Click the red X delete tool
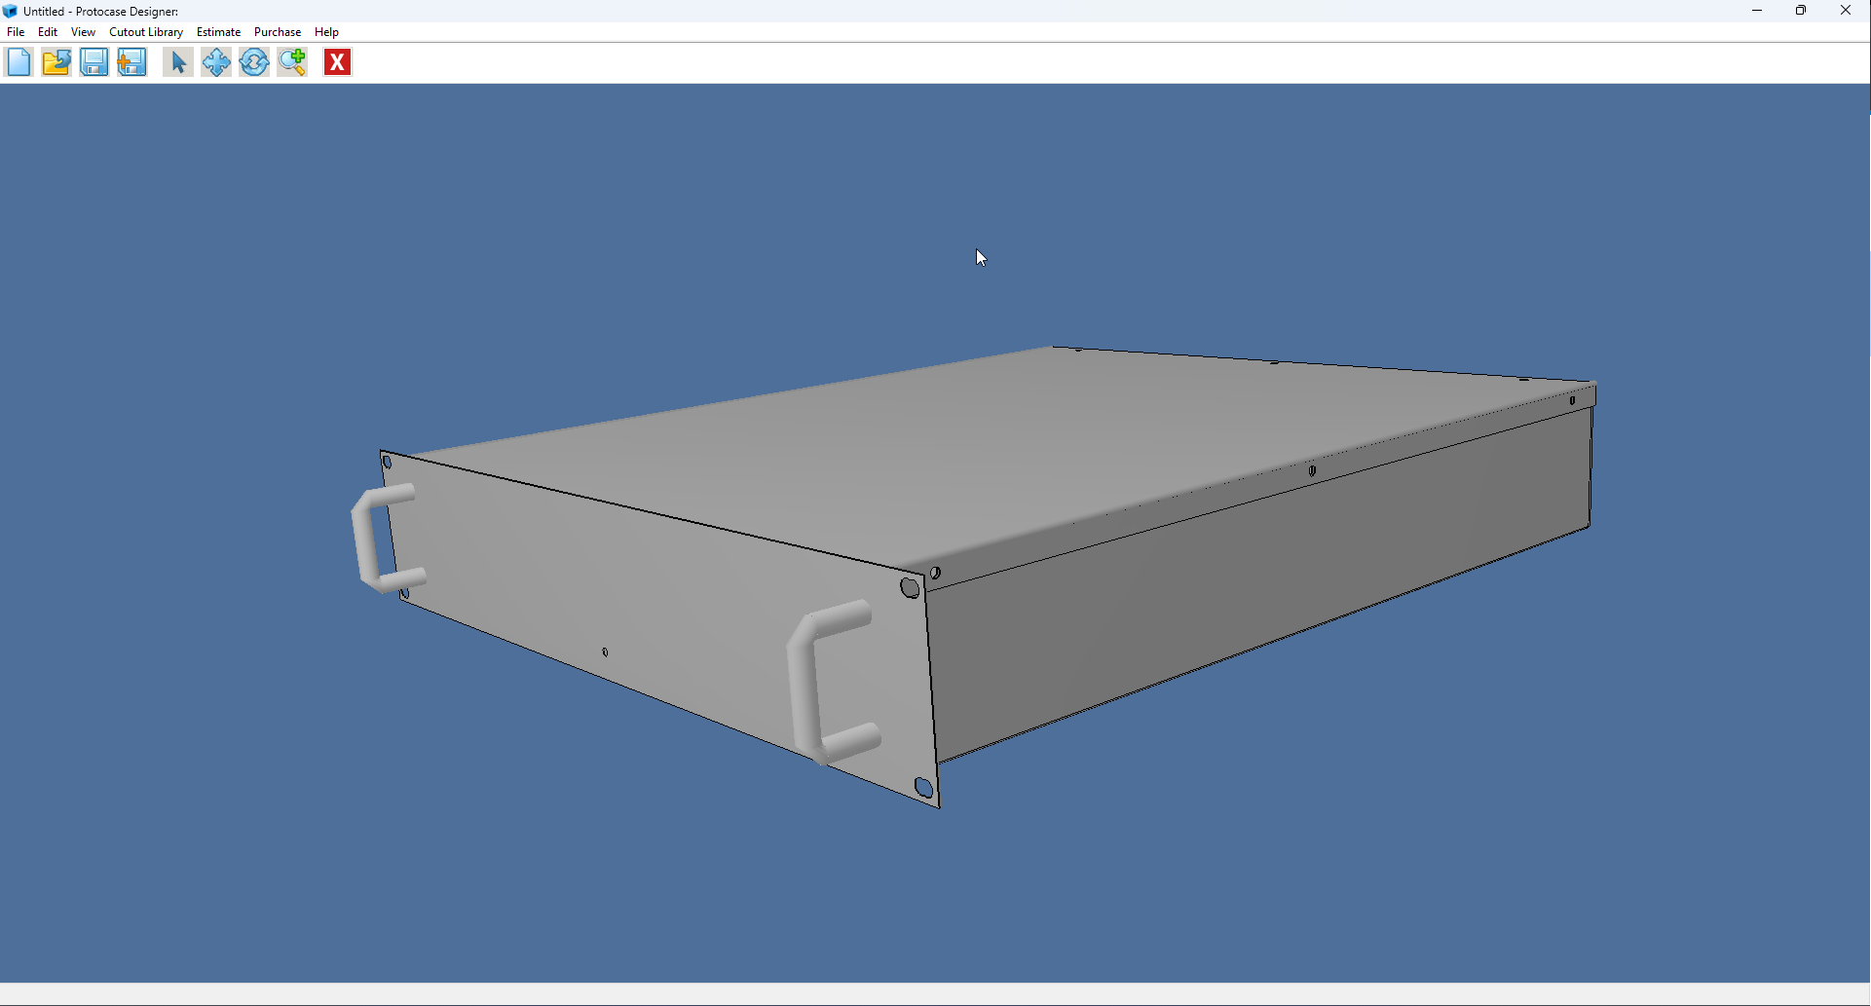This screenshot has height=1006, width=1871. click(336, 61)
